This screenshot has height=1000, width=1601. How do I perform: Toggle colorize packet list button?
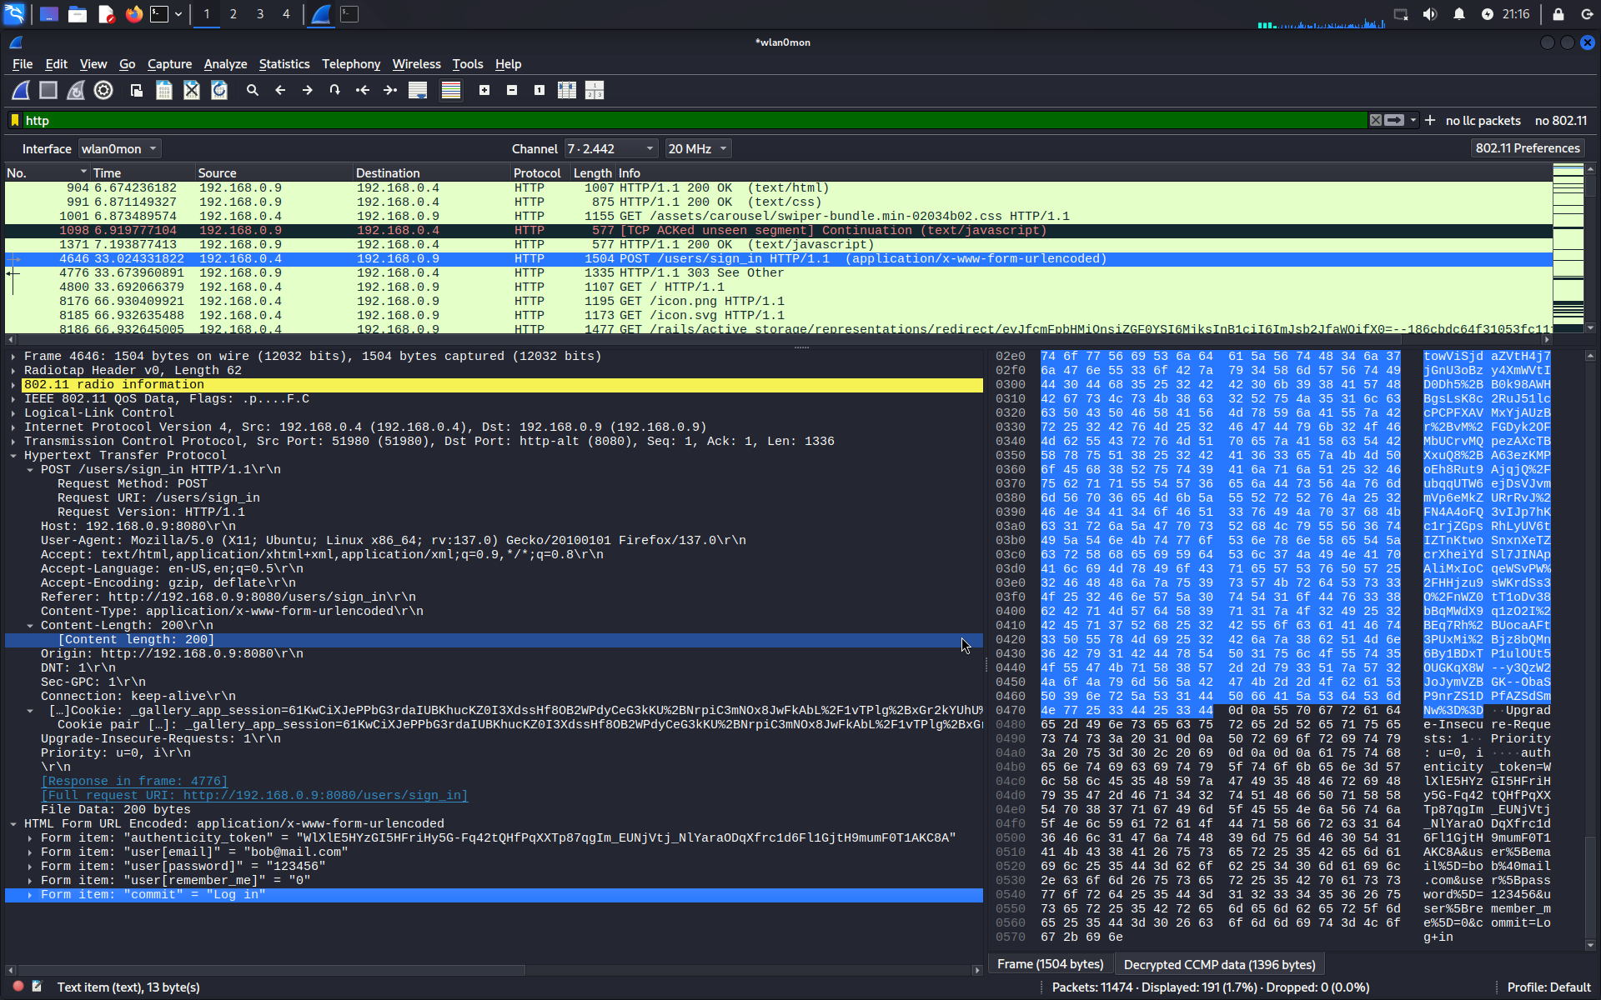(451, 90)
